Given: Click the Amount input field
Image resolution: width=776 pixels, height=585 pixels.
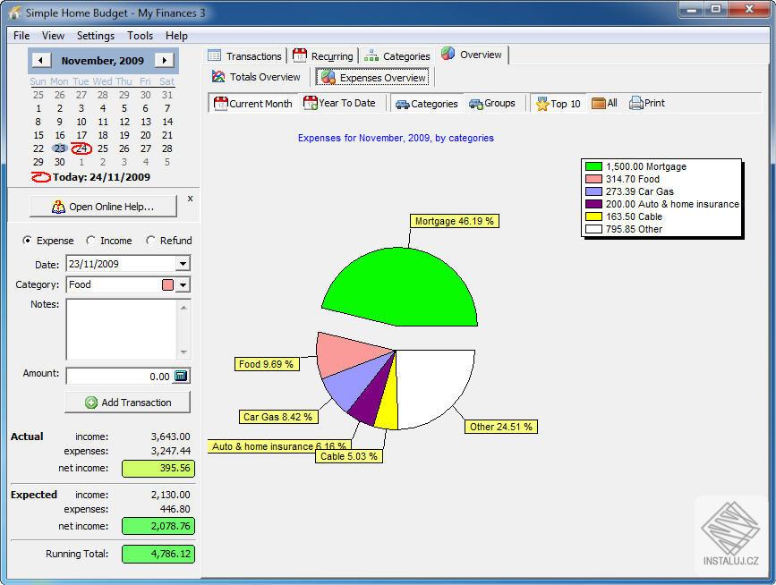Looking at the screenshot, I should pyautogui.click(x=120, y=377).
